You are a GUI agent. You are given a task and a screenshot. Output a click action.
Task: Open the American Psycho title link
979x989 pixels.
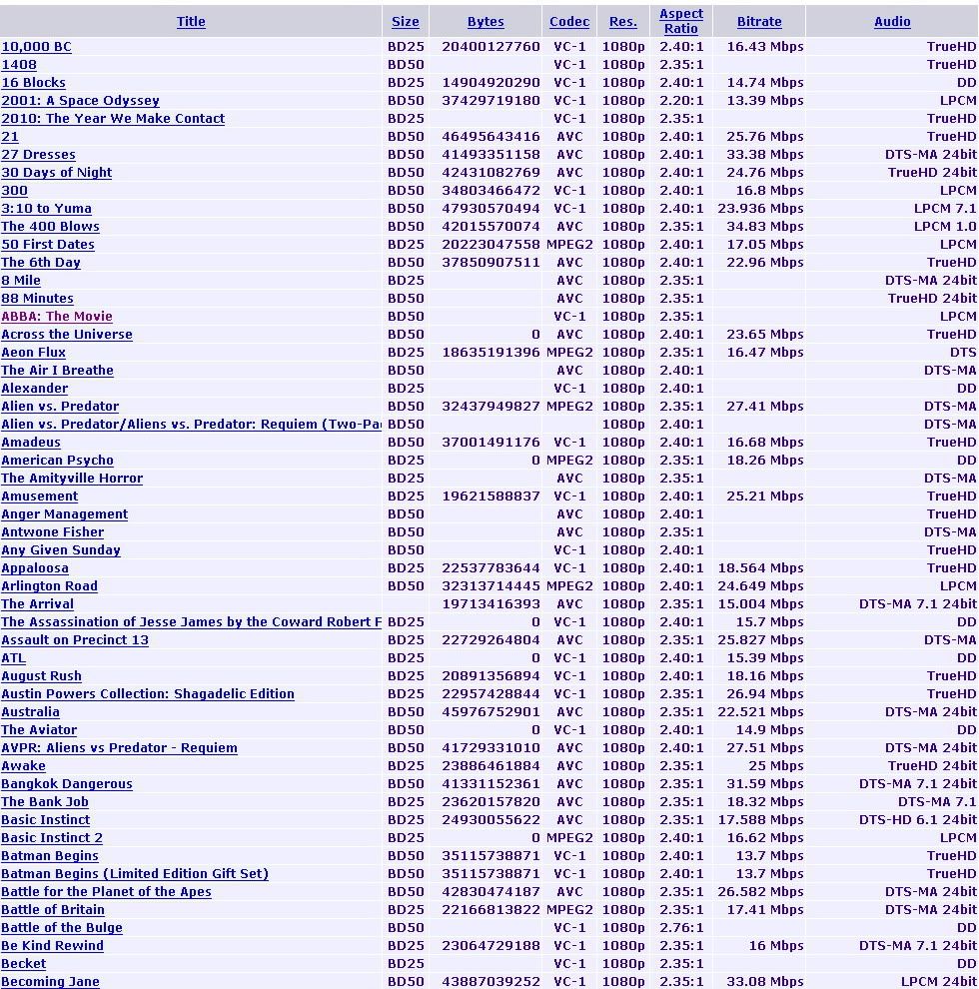click(x=57, y=461)
